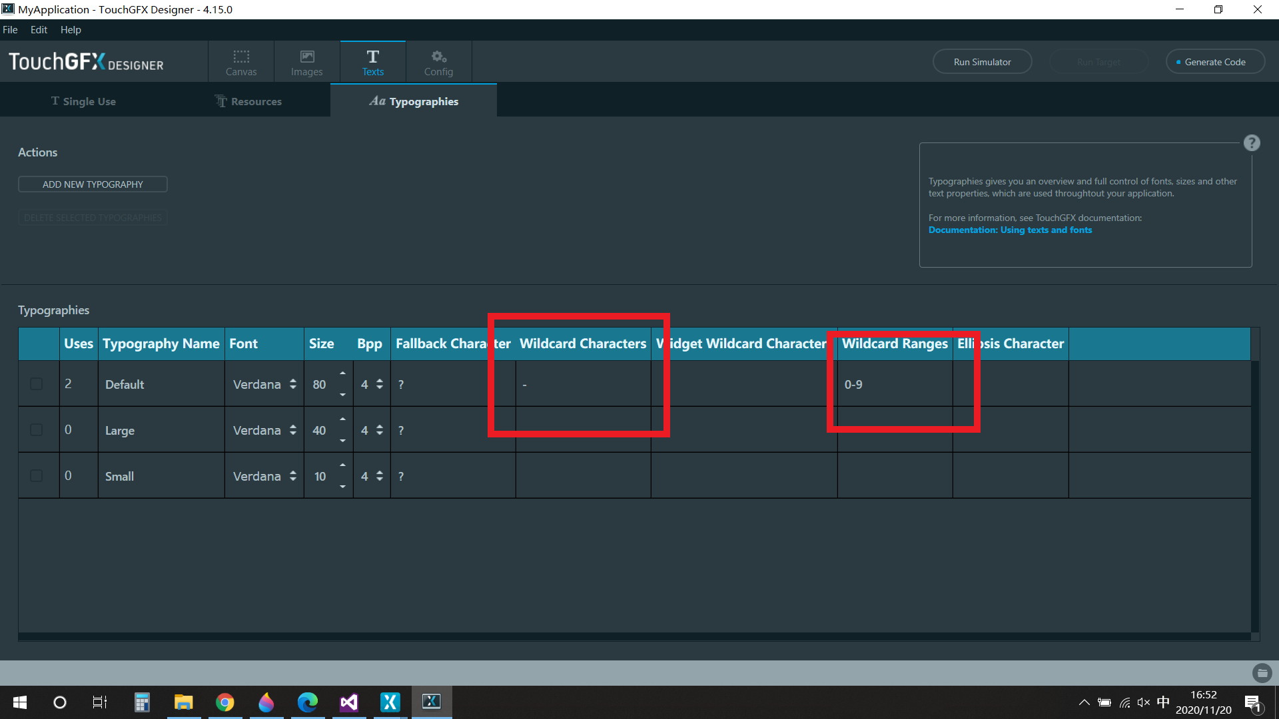
Task: Check the Large typography row checkbox
Action: click(37, 430)
